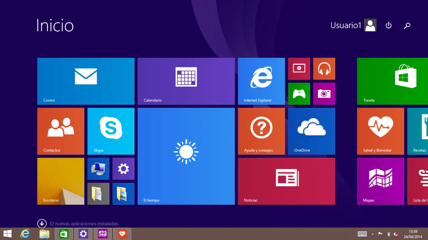The width and height of the screenshot is (428, 240).
Task: Open the OneDrive tile
Action: pyautogui.click(x=311, y=131)
